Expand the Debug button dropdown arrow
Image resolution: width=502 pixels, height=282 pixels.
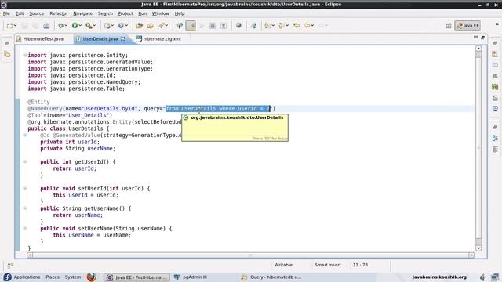pos(66,26)
